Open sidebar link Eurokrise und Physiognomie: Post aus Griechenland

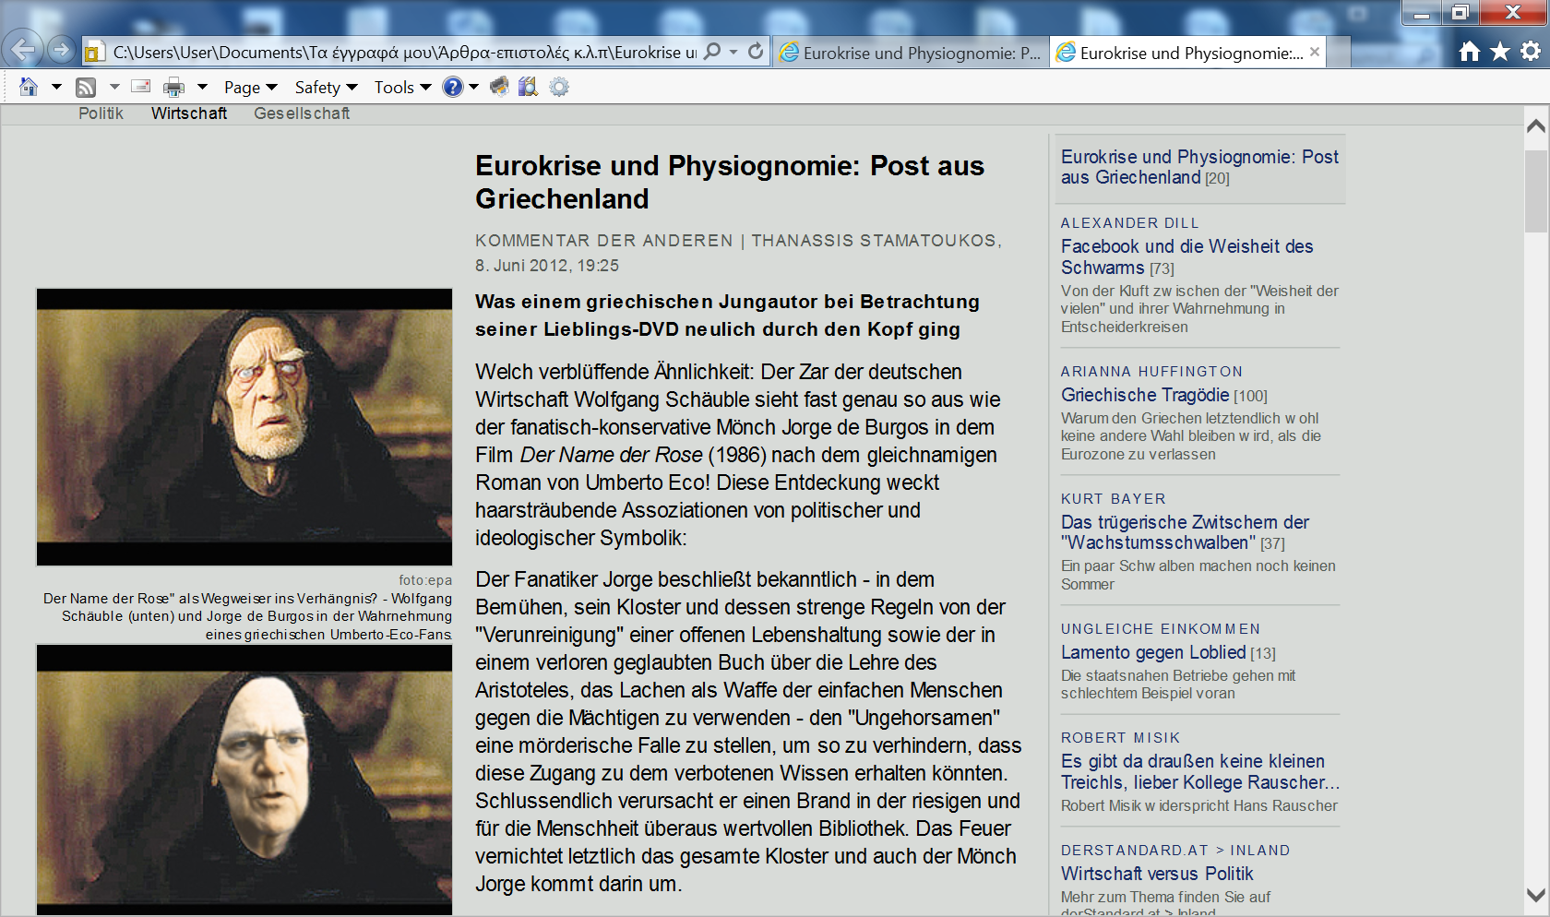(1199, 167)
